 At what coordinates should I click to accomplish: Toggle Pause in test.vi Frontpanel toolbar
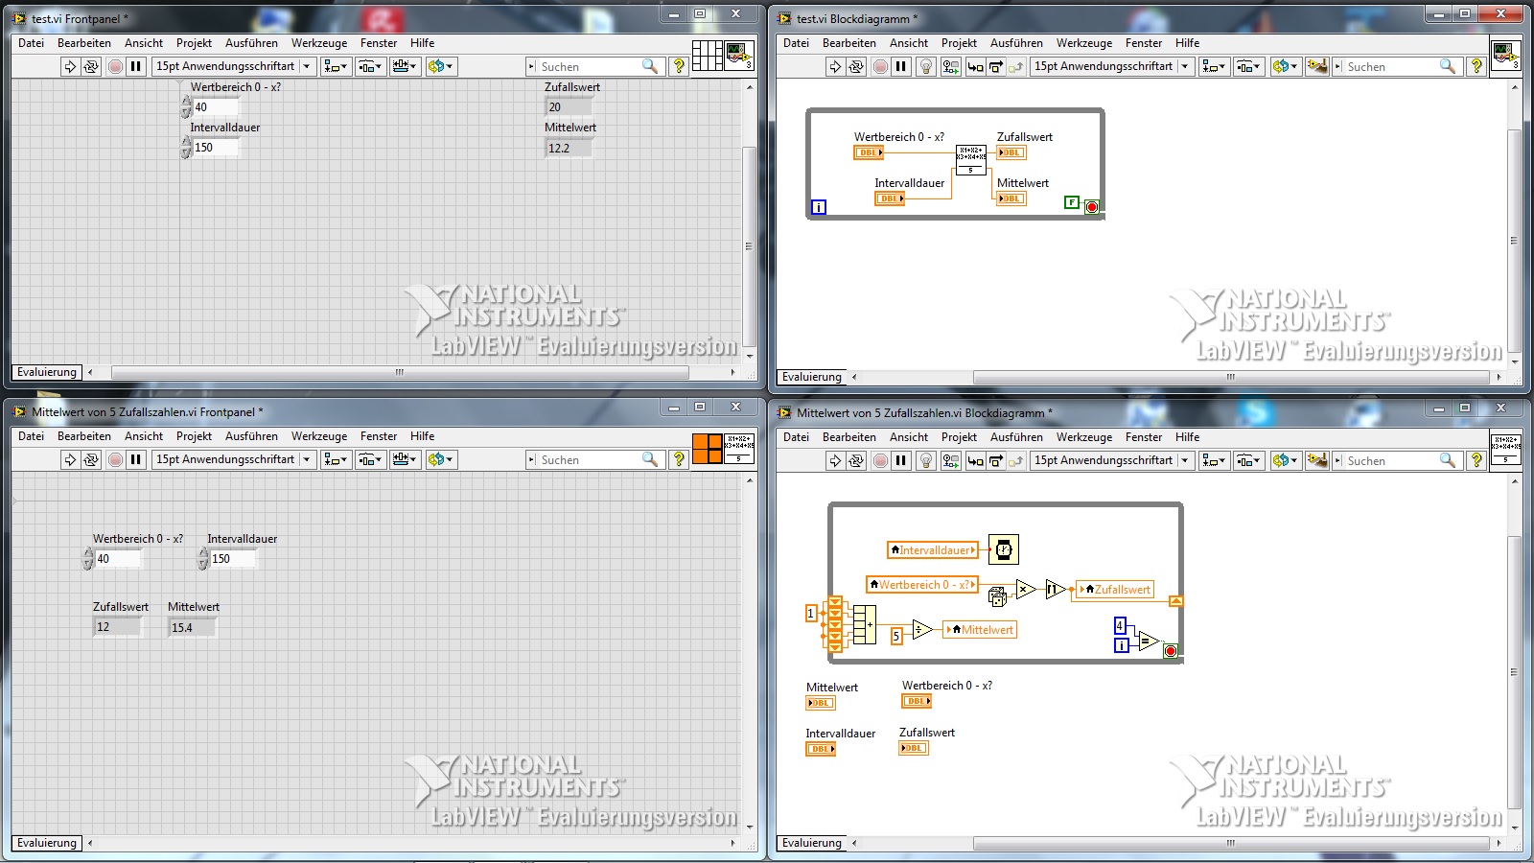pyautogui.click(x=136, y=66)
